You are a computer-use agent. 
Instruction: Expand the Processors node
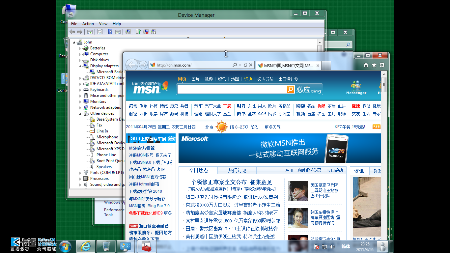[80, 179]
